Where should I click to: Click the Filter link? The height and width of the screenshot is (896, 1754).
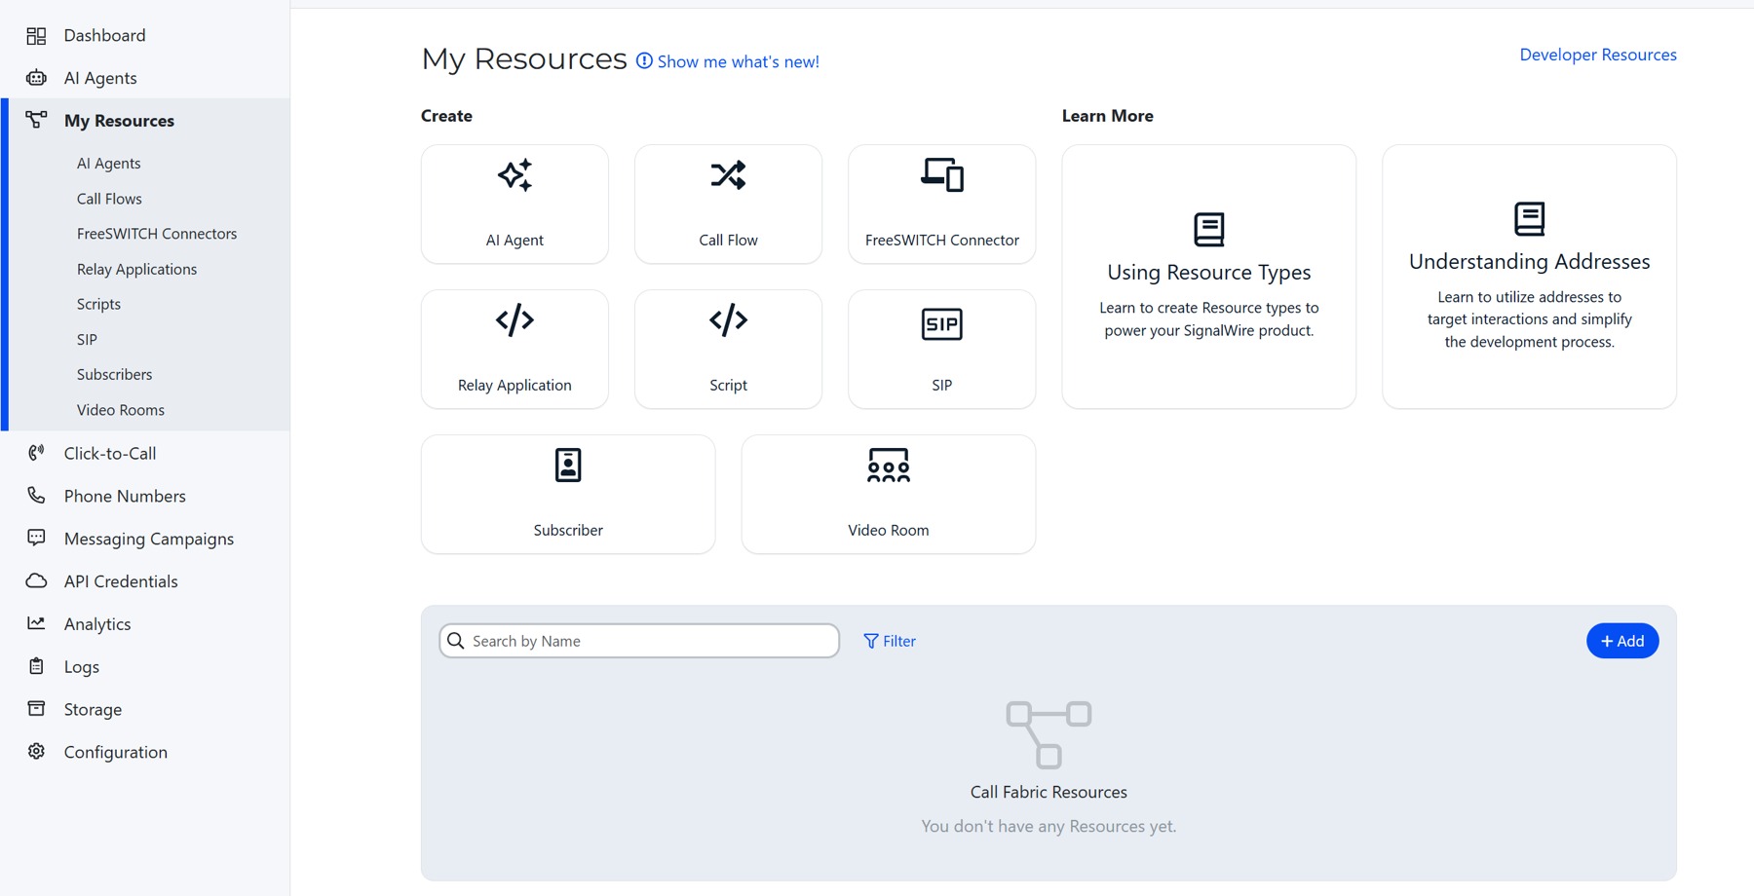click(890, 641)
